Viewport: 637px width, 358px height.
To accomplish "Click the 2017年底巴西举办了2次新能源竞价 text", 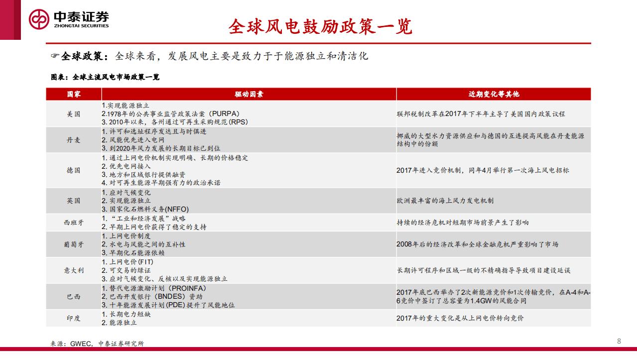I will pyautogui.click(x=494, y=297).
